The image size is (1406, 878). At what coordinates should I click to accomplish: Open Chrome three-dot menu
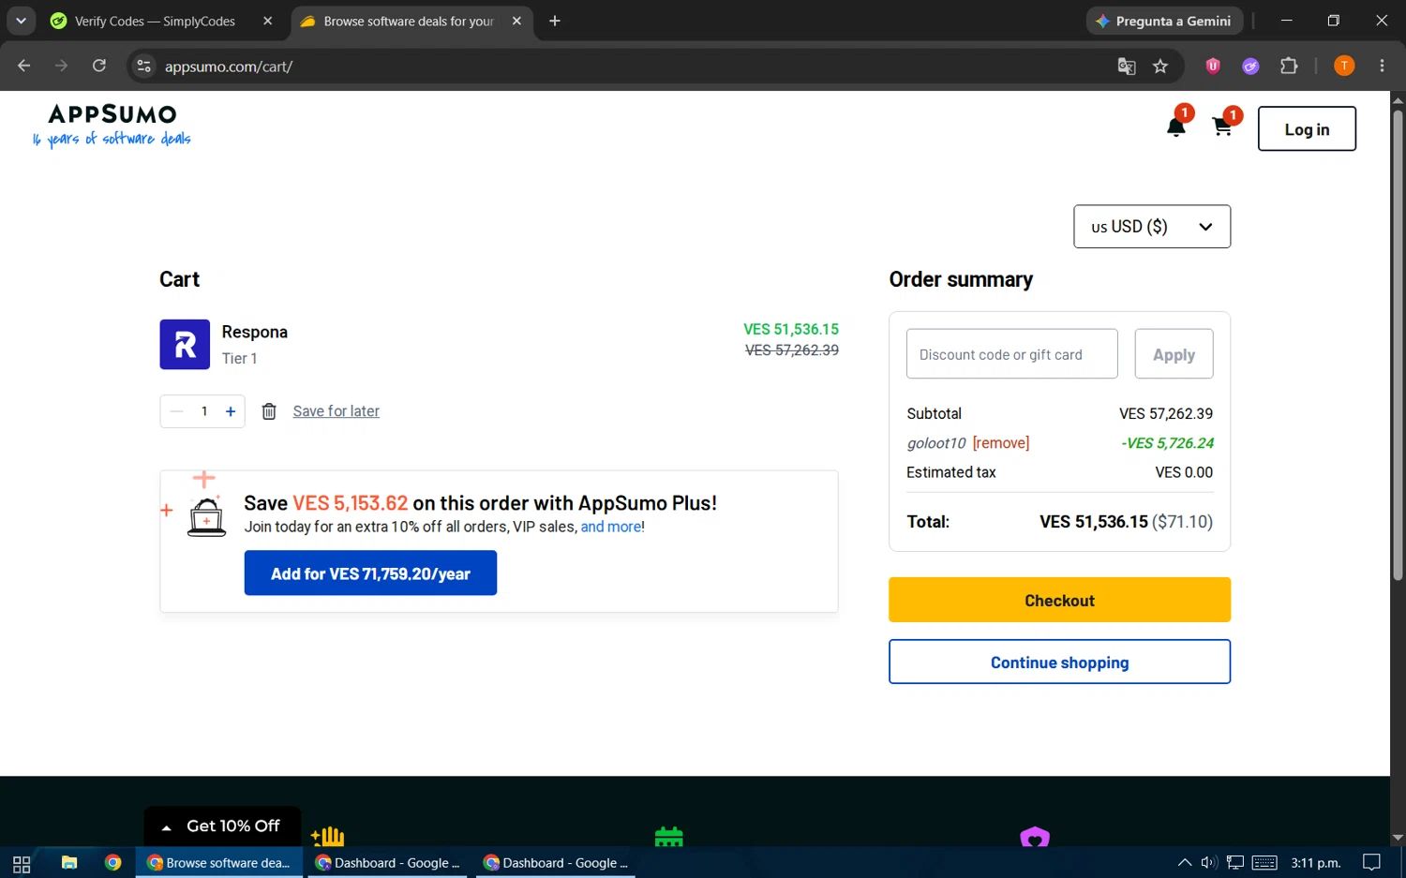1382,66
